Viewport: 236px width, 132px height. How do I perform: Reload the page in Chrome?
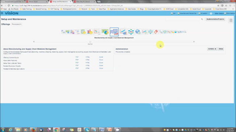coord(8,5)
